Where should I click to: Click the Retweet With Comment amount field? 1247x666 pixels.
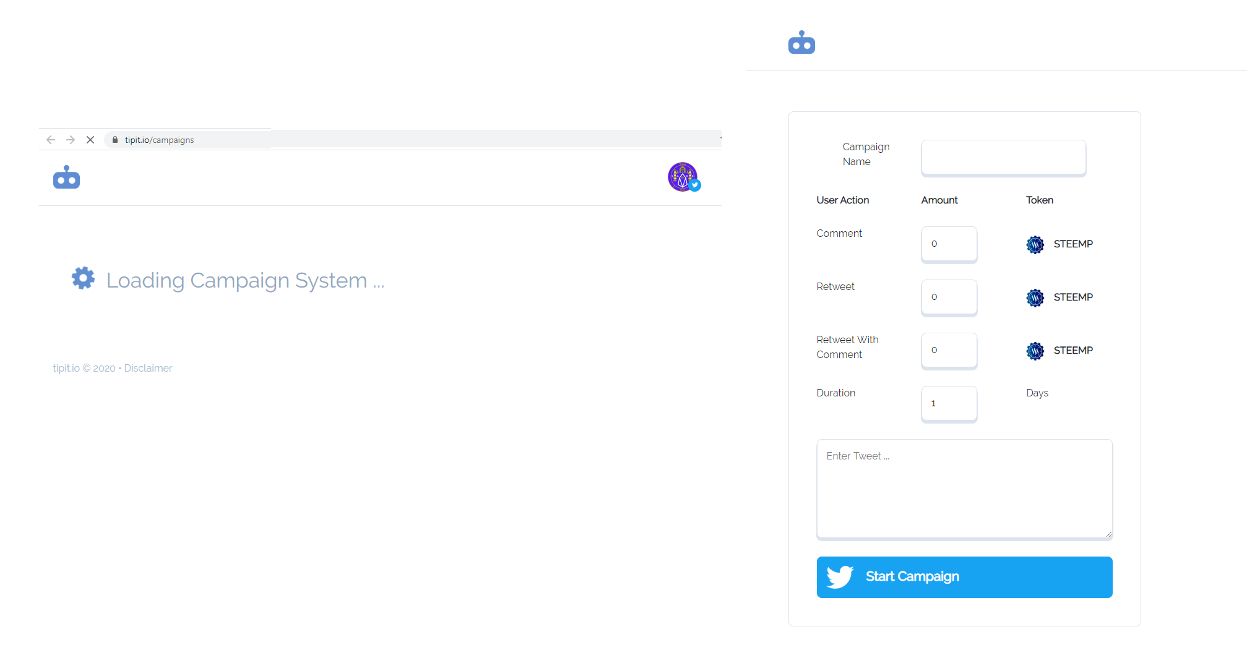pos(949,350)
